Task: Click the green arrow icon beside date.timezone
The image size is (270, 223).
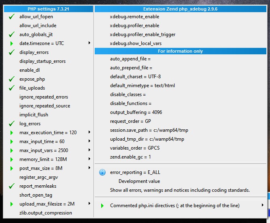Action: click(x=11, y=43)
